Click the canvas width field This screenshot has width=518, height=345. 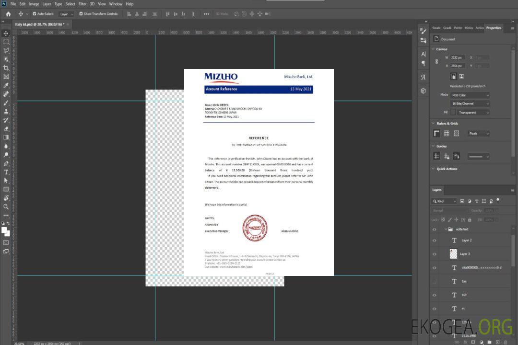458,57
